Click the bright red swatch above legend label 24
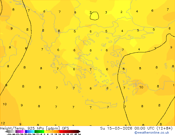This screenshot has width=175, height=135. point(60,131)
